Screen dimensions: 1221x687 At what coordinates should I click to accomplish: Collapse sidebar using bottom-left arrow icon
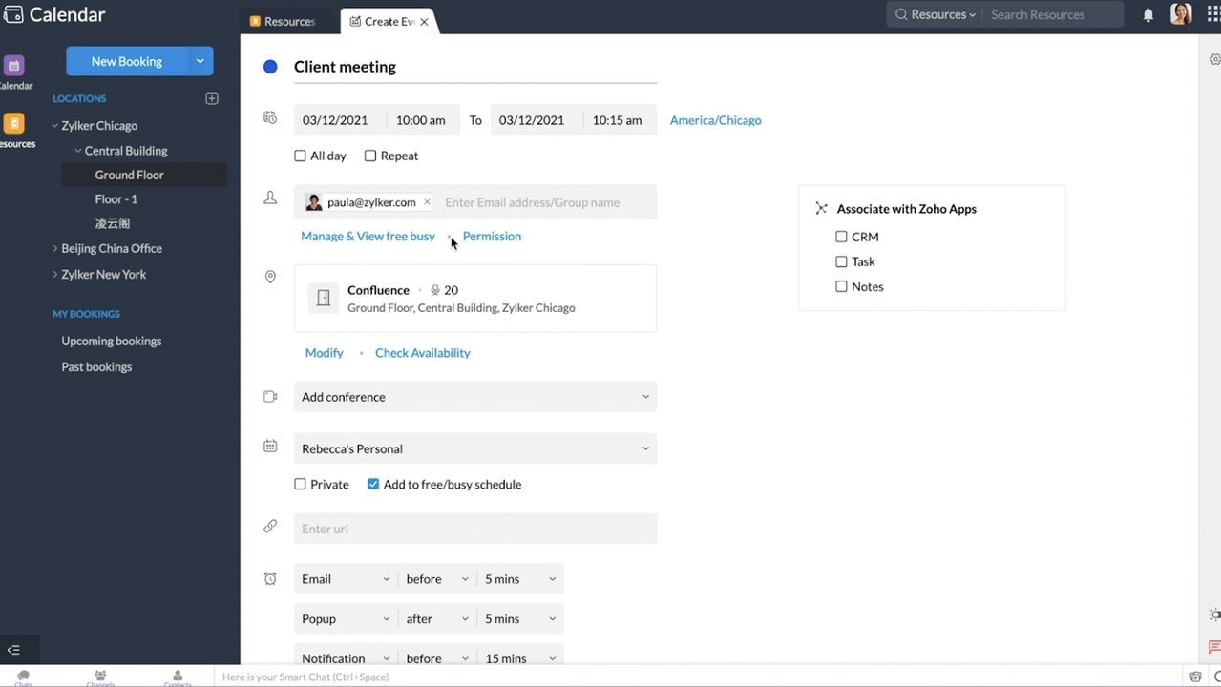[13, 650]
